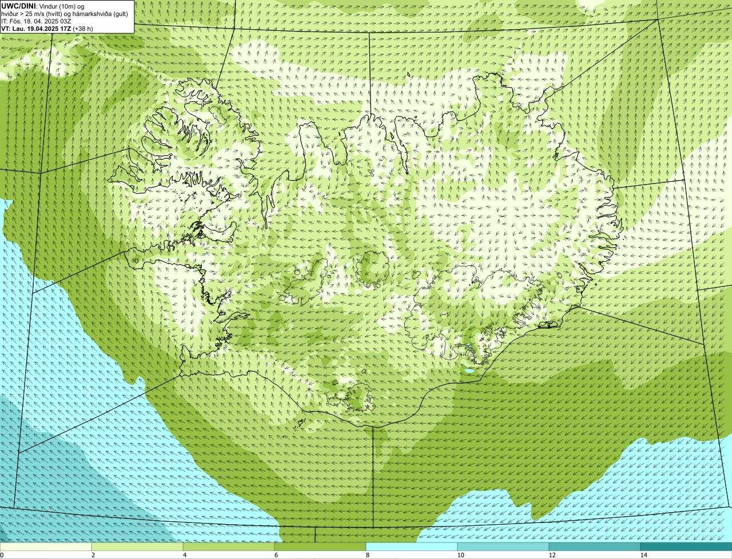Click the 'UWC/DINI: Vindur (10m) og' title line
The height and width of the screenshot is (559, 732).
click(x=43, y=6)
